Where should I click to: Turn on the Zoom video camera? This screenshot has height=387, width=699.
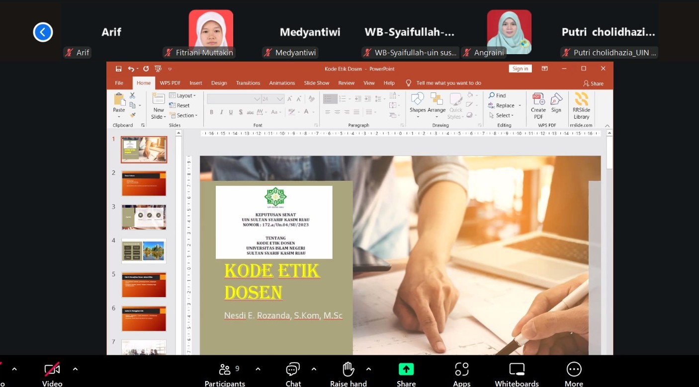(52, 370)
